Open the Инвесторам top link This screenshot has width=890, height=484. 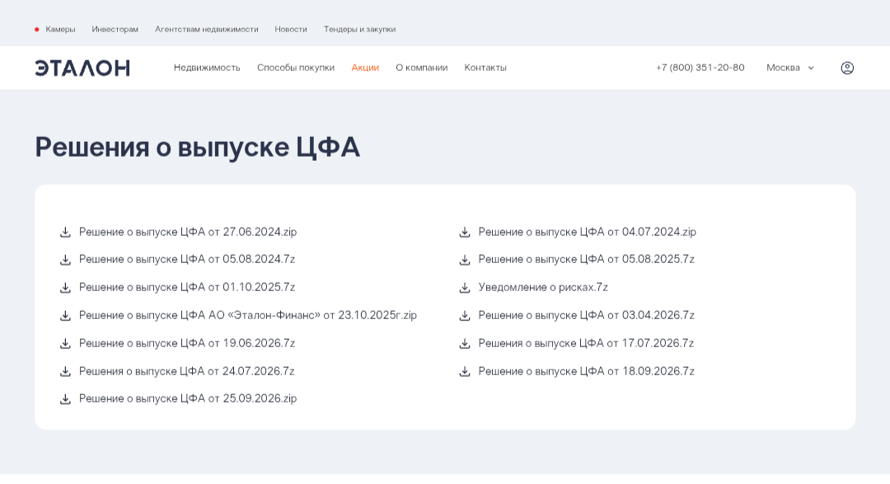(115, 29)
